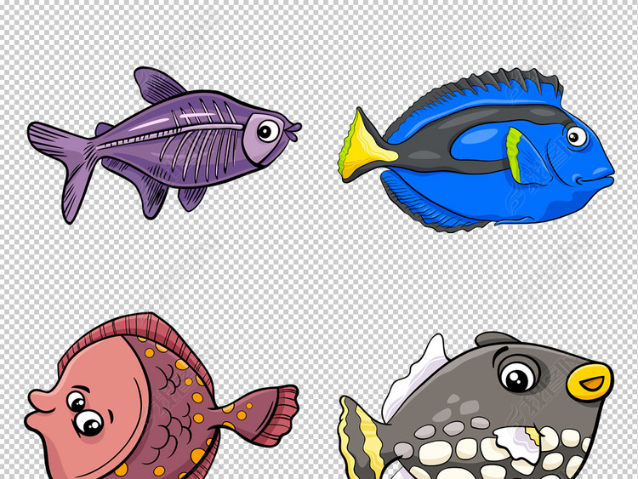Select the blue tang's spiky dorsal fin
Image resolution: width=638 pixels, height=479 pixels.
493,90
